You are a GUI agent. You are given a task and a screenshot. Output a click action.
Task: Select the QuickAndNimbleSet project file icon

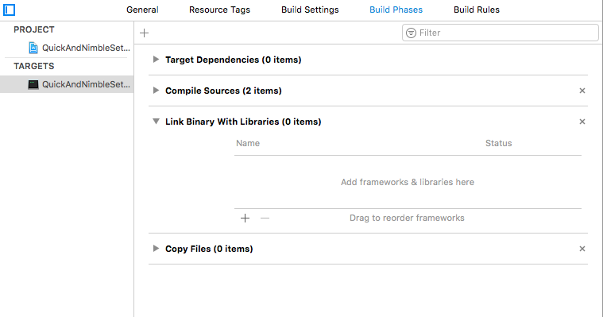[x=33, y=48]
